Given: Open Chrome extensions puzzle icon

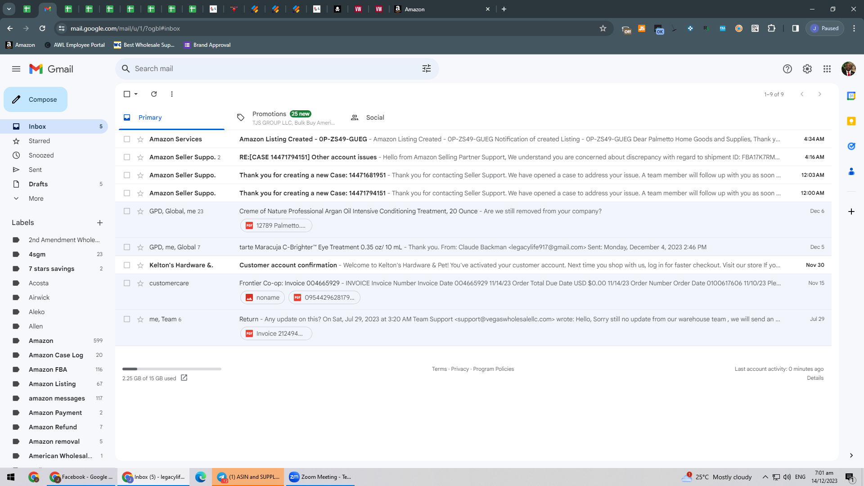Looking at the screenshot, I should coord(771,28).
